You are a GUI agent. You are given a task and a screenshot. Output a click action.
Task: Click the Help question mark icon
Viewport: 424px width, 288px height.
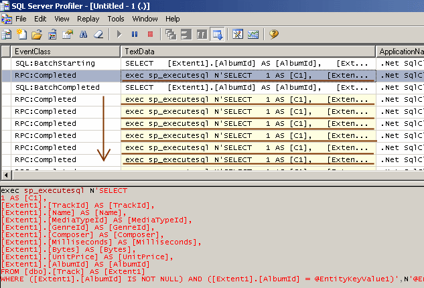274,34
